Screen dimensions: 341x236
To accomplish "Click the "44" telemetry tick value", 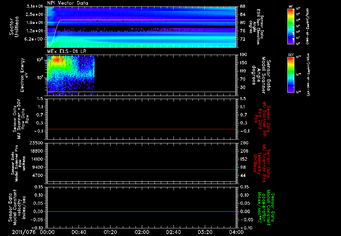I will click(x=242, y=175).
